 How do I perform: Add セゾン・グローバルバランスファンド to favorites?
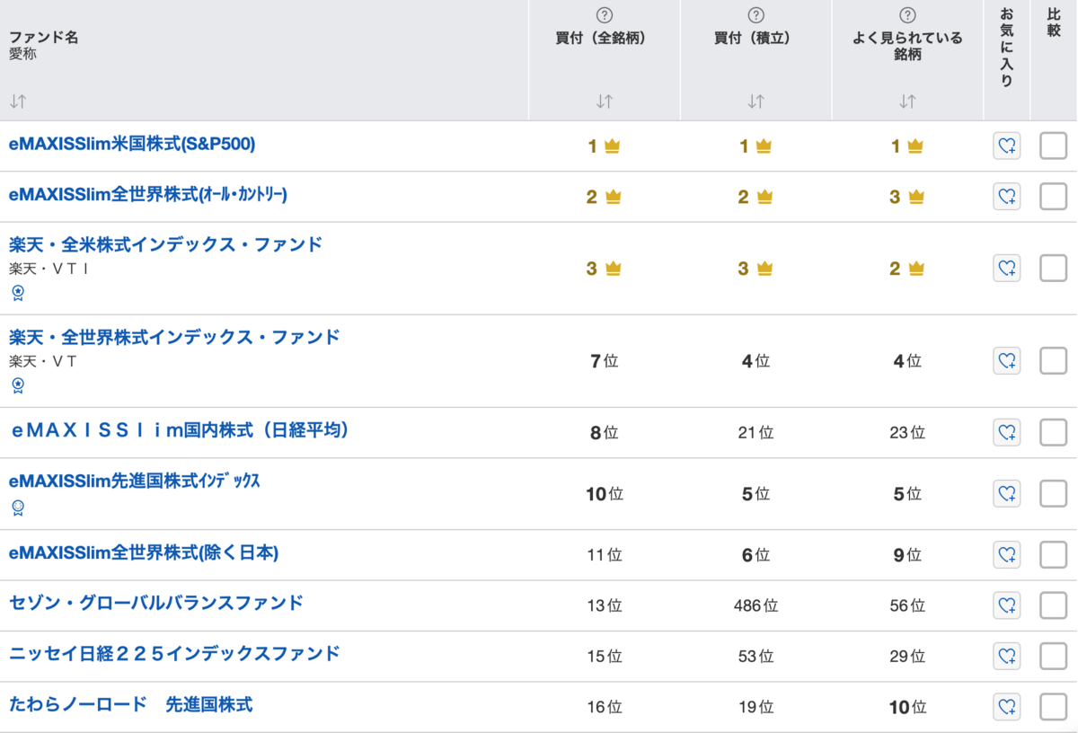click(x=1007, y=605)
